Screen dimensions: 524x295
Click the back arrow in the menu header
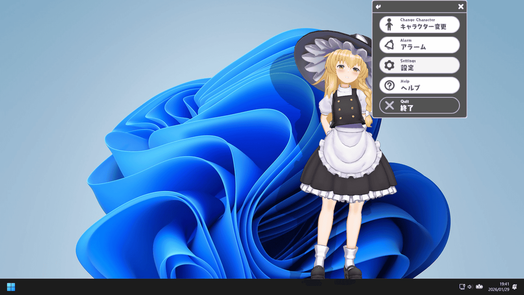pos(378,7)
